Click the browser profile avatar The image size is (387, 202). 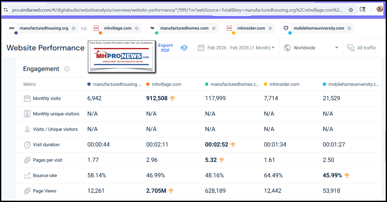(x=379, y=9)
